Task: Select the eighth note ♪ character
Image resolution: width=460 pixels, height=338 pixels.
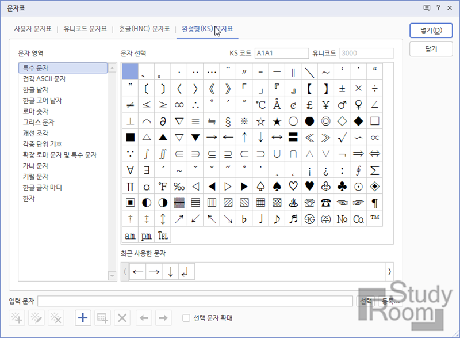Action: tap(277, 218)
